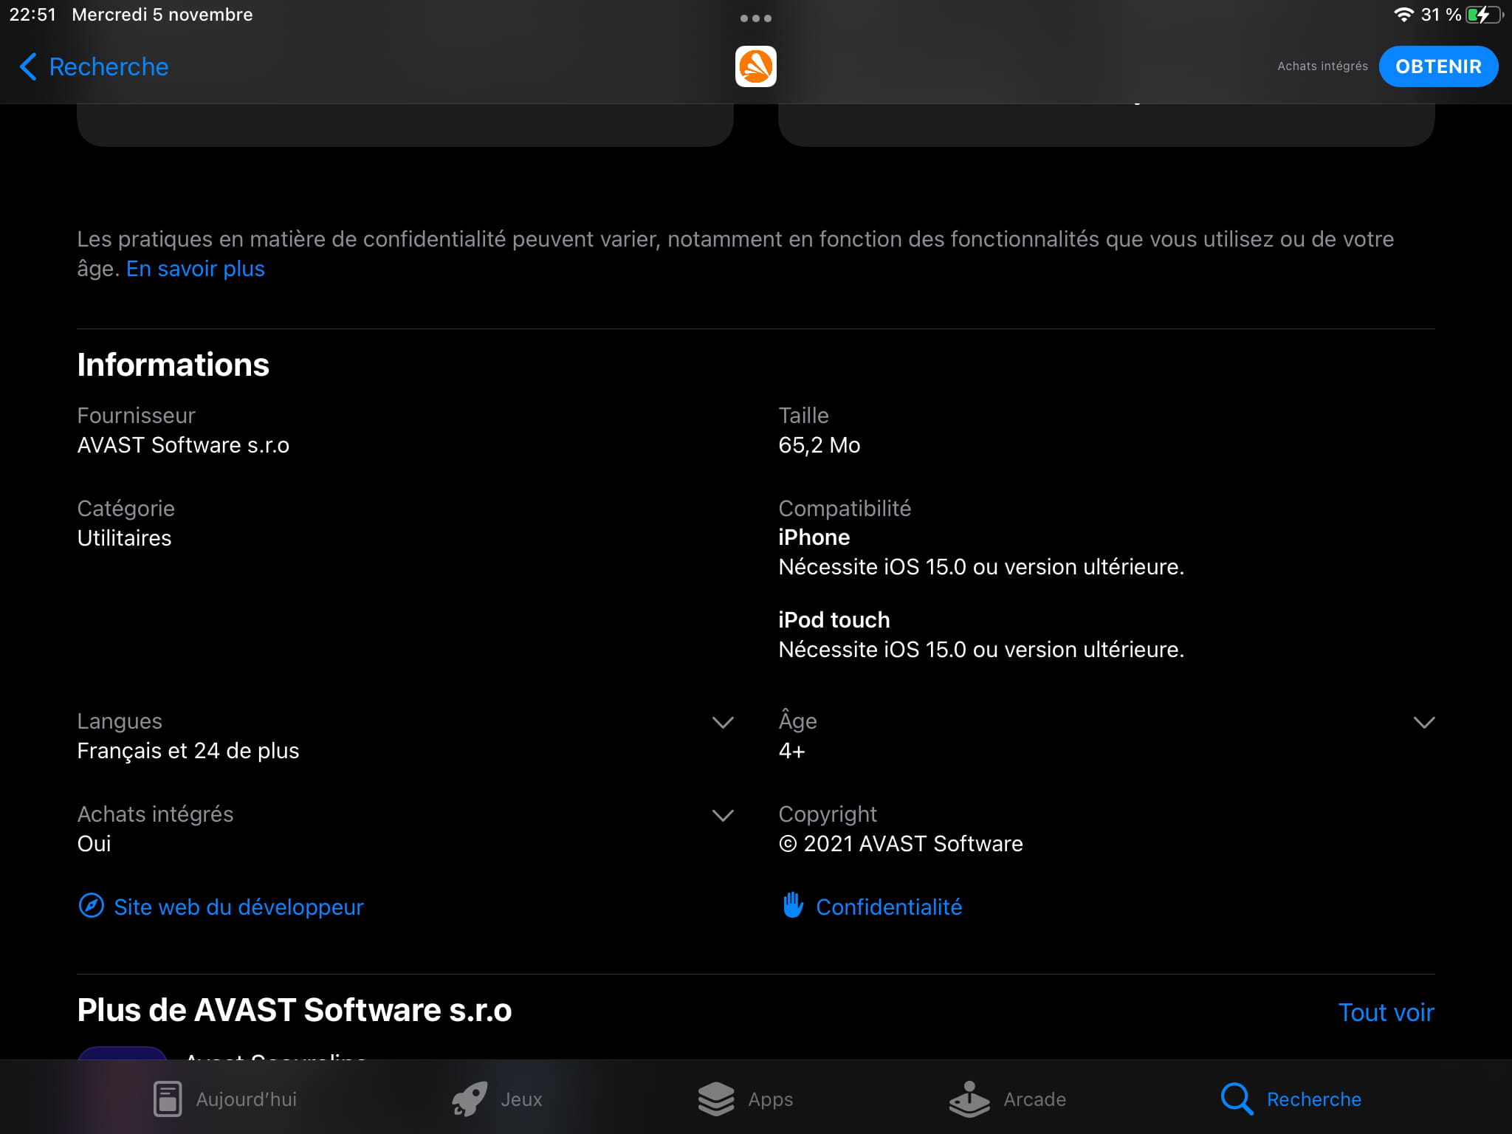Tap the battery indicator in status bar

pyautogui.click(x=1483, y=15)
